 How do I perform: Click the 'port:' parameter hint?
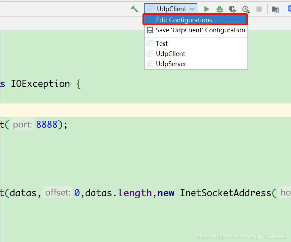click(x=23, y=125)
